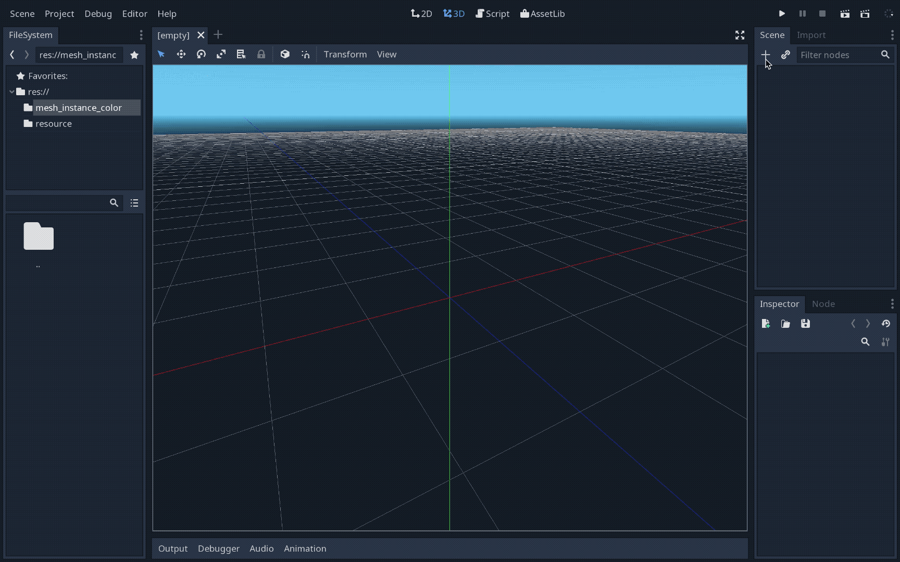Switch to the Import tab

pos(811,35)
